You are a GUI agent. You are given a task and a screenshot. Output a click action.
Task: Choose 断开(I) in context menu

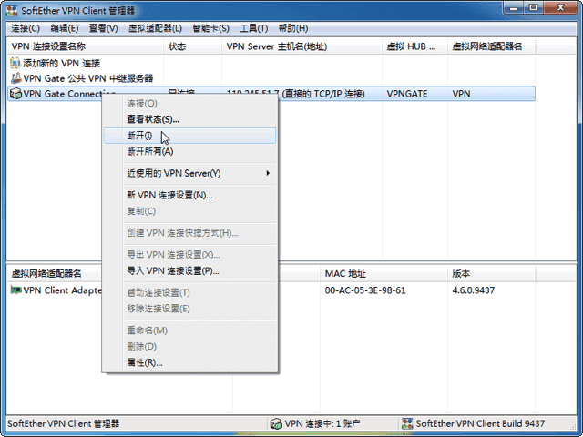(x=189, y=136)
